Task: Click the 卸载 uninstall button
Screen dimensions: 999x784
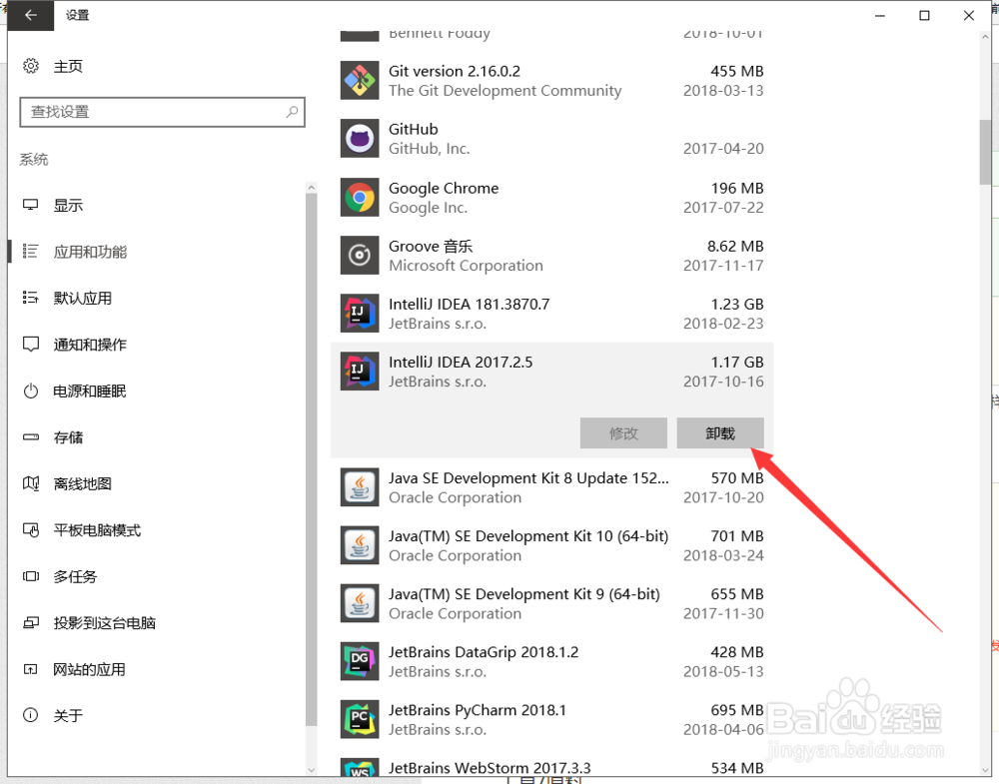Action: point(720,433)
